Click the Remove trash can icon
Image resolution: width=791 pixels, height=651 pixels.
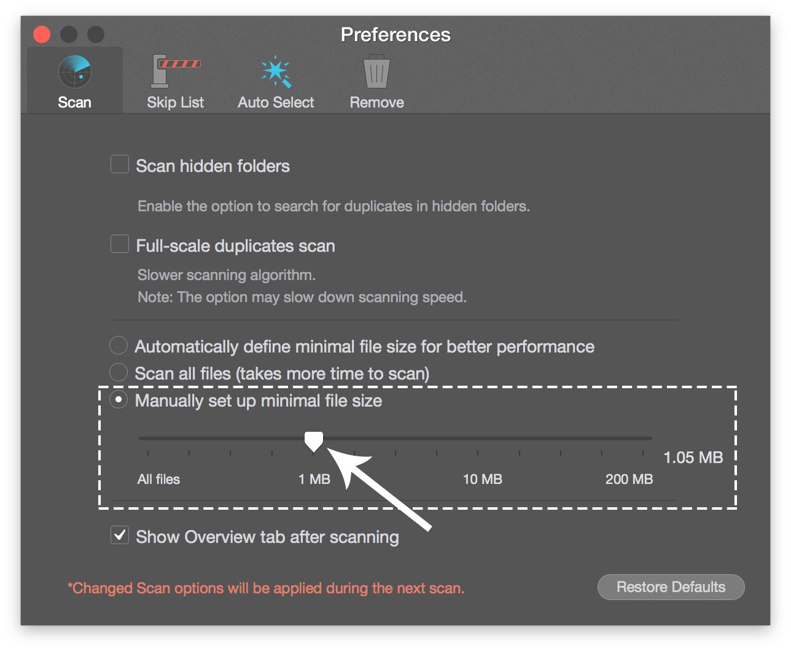tap(376, 72)
